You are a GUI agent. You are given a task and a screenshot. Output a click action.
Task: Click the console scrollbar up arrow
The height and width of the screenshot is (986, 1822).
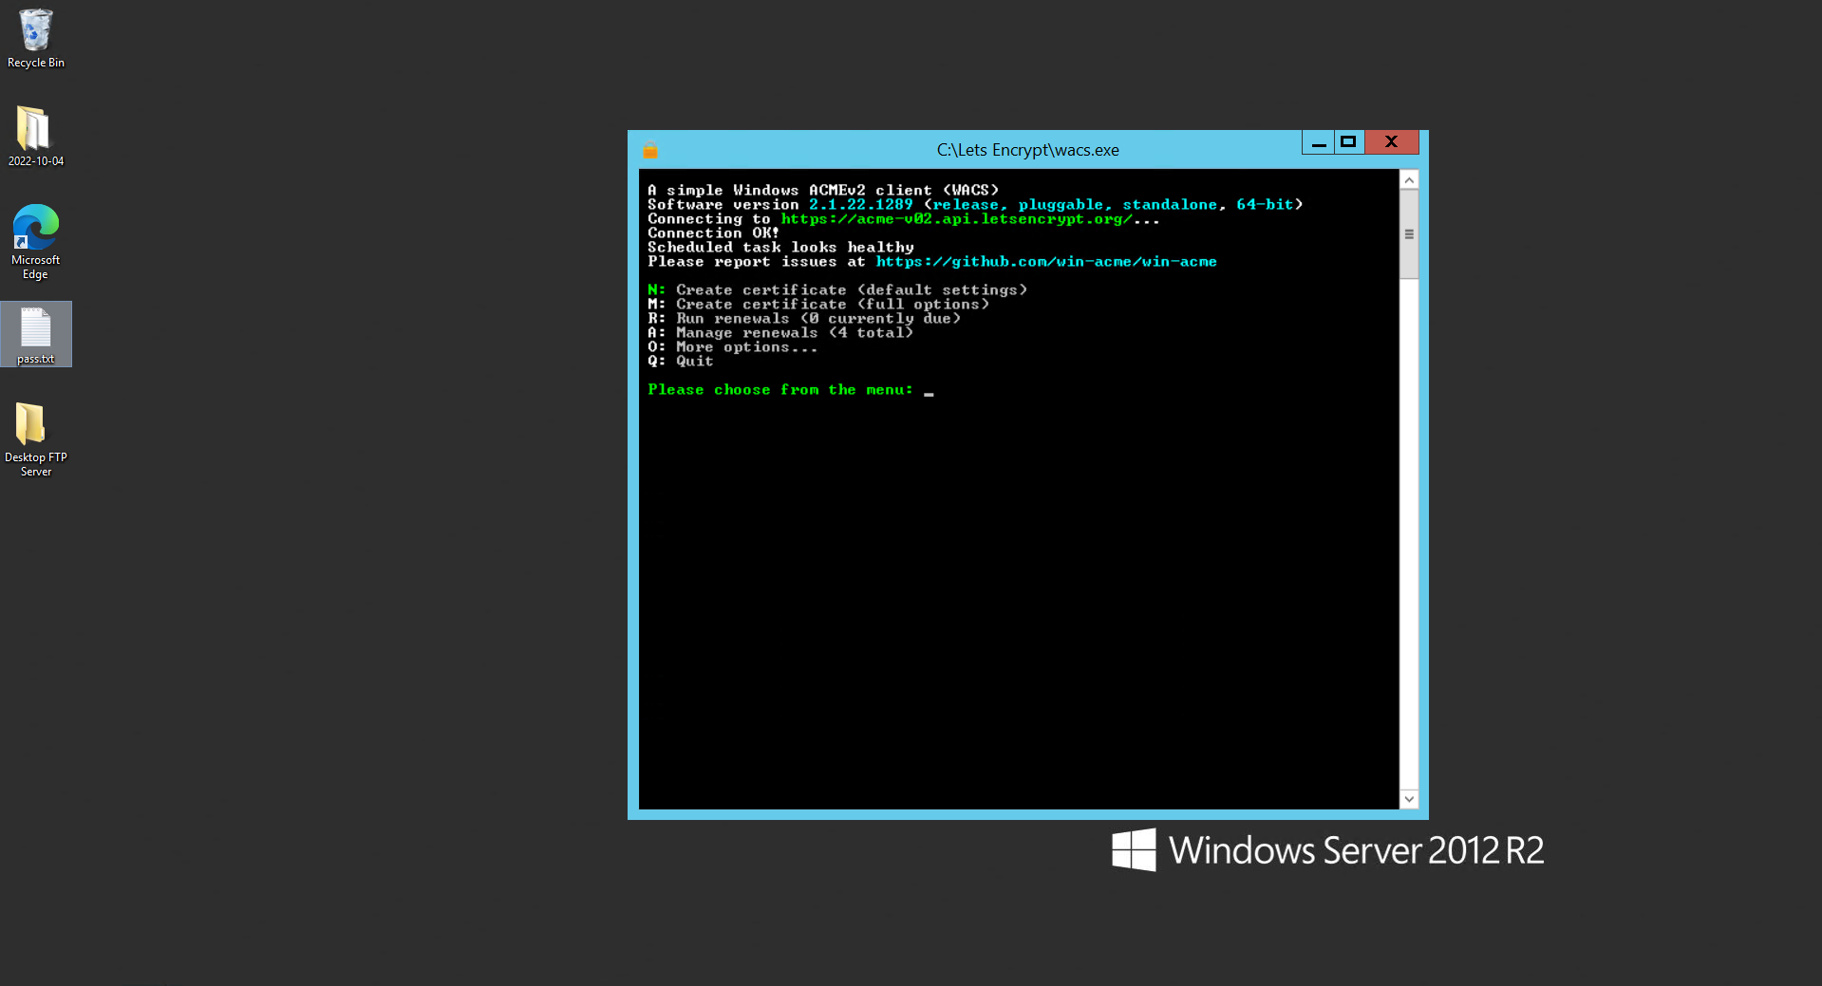click(x=1409, y=180)
